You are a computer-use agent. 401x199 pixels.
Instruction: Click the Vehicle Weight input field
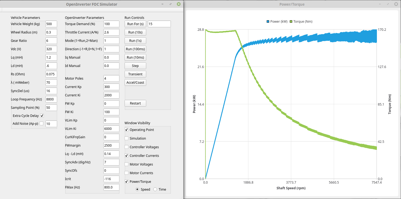[51, 24]
